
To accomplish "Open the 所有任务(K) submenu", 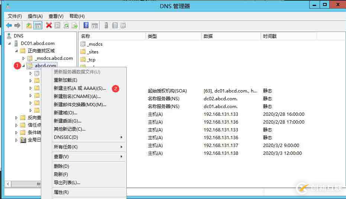I will [x=89, y=147].
